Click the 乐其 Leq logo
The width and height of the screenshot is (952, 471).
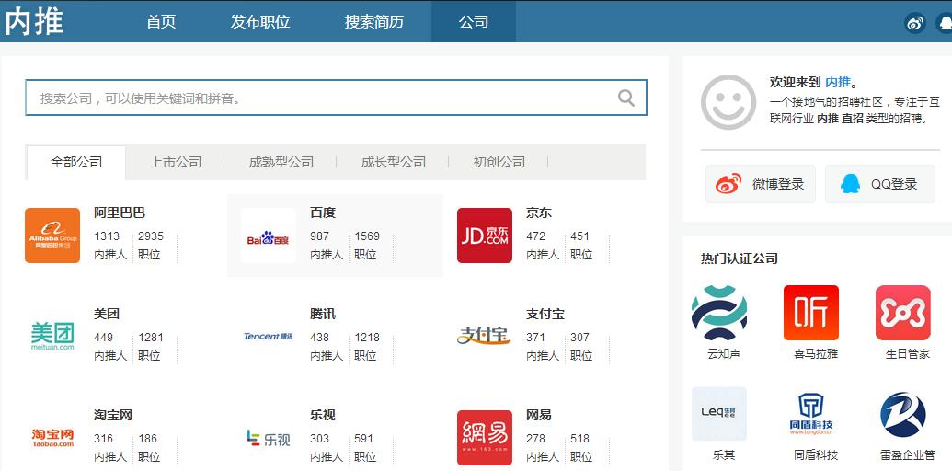tap(719, 414)
